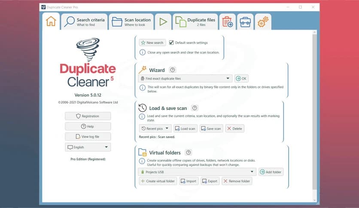Import a virtual folder
The width and height of the screenshot is (359, 208).
click(189, 181)
